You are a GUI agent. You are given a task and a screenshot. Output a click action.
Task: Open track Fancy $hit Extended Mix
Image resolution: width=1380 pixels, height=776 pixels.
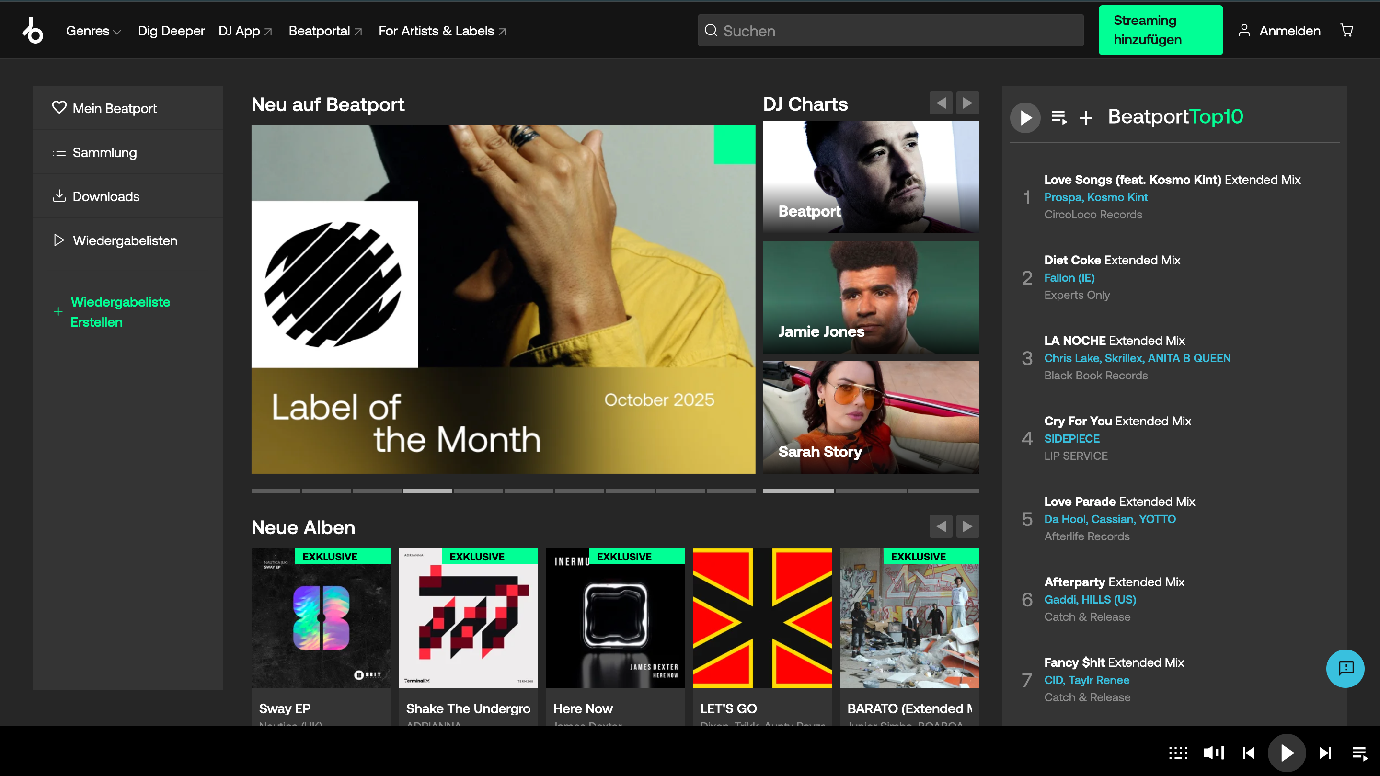click(1114, 662)
